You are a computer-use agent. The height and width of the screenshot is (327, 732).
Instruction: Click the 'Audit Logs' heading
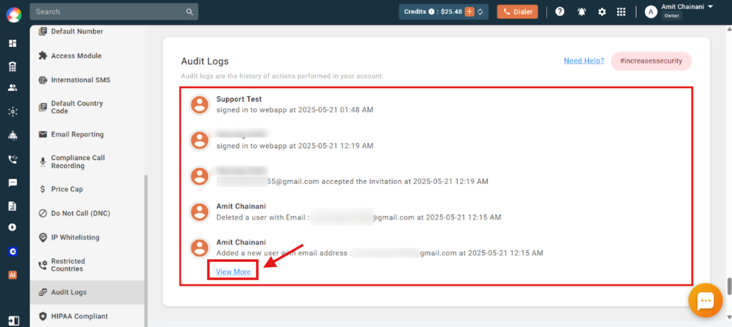[x=205, y=61]
